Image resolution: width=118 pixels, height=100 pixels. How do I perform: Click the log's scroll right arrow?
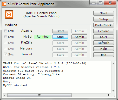pyautogui.click(x=109, y=95)
